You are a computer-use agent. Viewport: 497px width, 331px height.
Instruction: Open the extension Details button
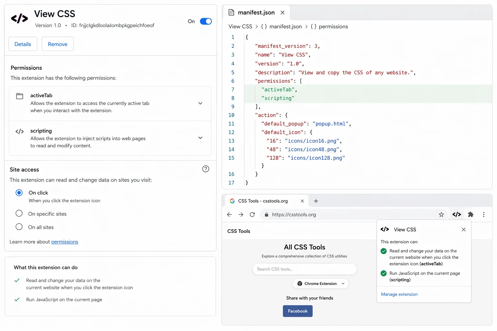tap(23, 44)
